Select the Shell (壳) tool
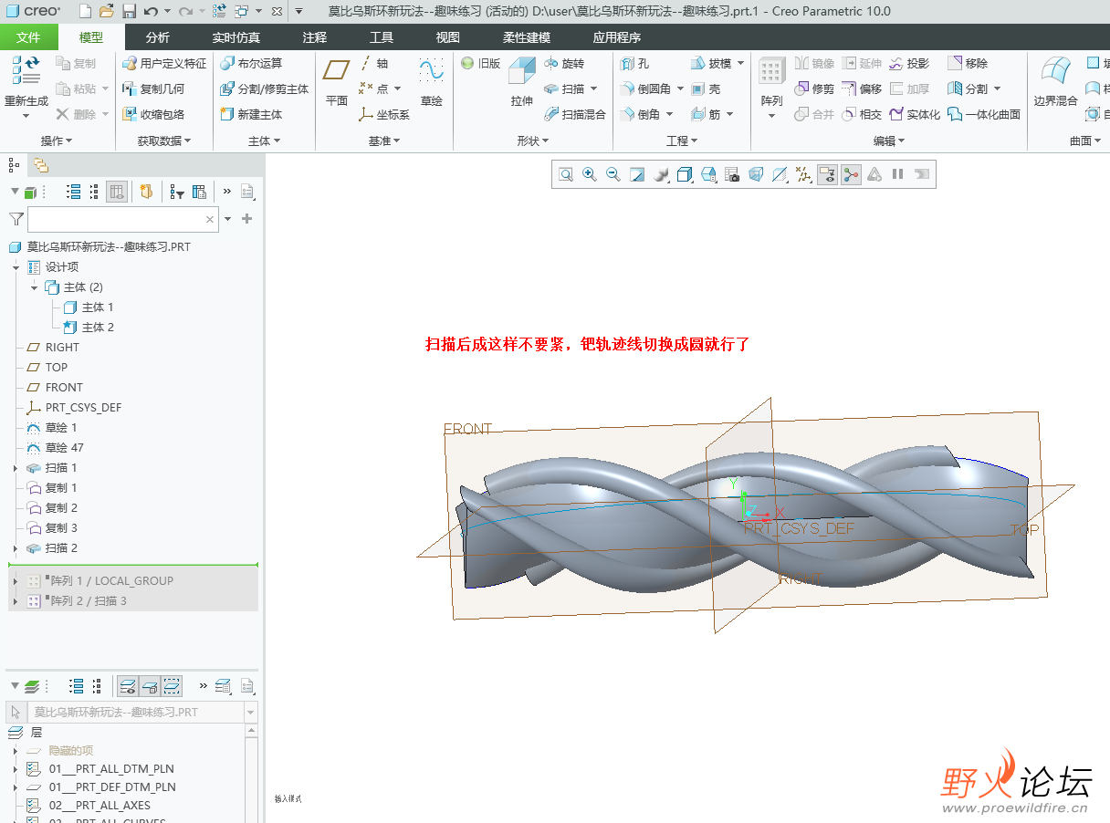1110x823 pixels. pos(706,89)
